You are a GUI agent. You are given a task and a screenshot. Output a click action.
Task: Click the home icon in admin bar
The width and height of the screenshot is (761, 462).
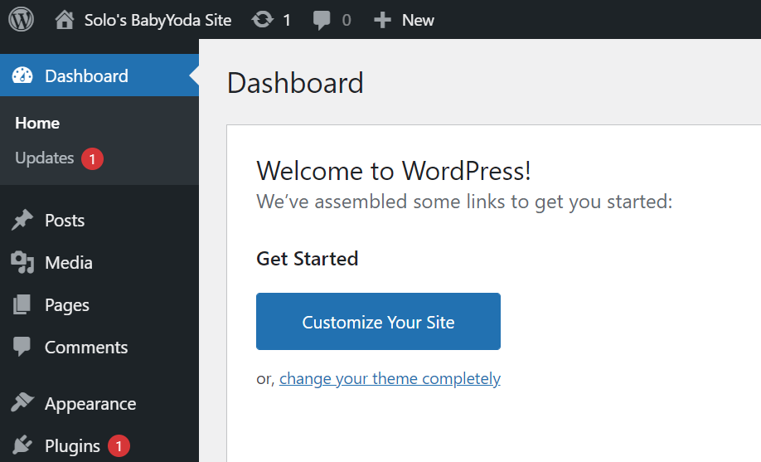click(x=65, y=20)
